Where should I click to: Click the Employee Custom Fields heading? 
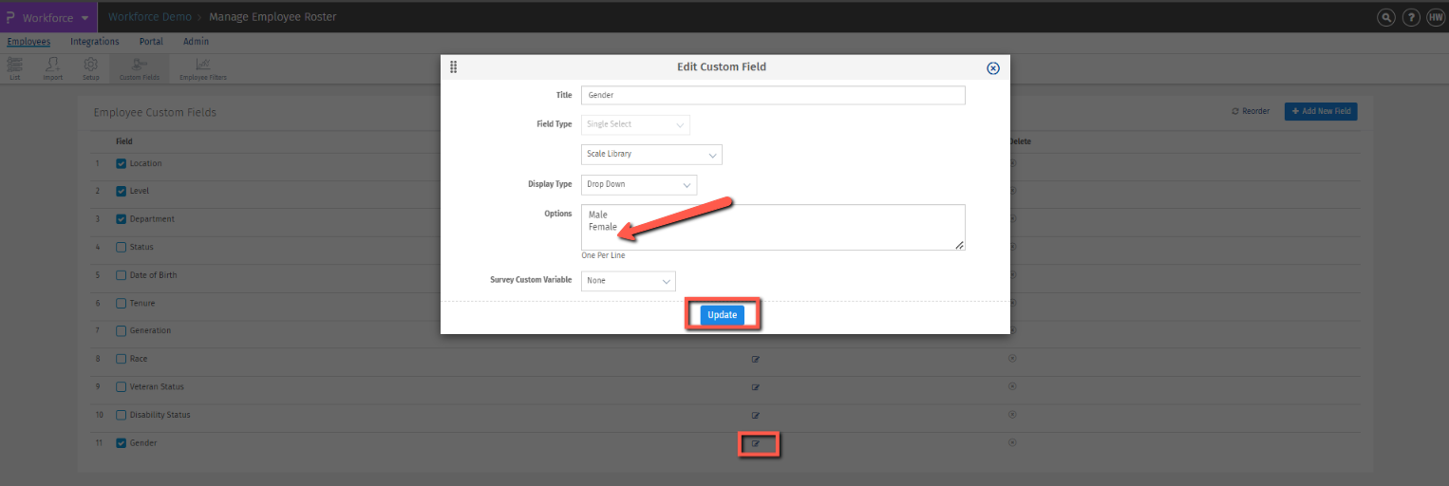click(155, 113)
